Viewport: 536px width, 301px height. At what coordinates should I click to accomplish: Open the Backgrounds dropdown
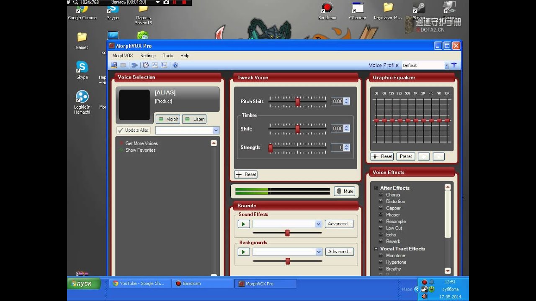click(x=319, y=252)
